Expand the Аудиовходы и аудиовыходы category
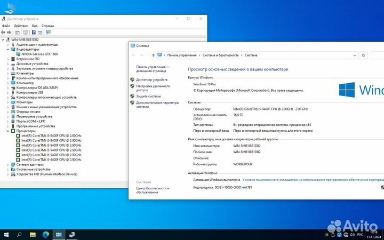Viewport: 384px width, 240px height. pyautogui.click(x=8, y=45)
